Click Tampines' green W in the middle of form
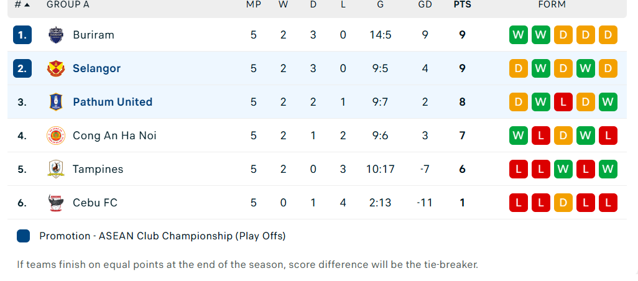The width and height of the screenshot is (638, 281). tap(563, 169)
